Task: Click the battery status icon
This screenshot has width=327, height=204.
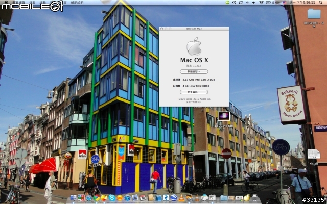Action: 268,2
